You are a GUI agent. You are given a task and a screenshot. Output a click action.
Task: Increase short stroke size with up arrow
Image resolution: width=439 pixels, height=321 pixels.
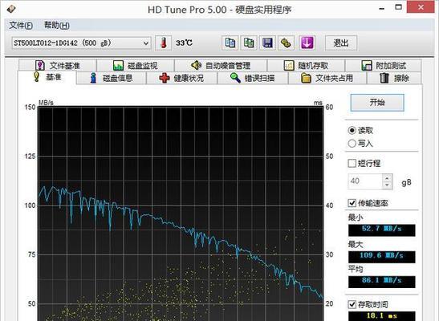[x=387, y=178]
